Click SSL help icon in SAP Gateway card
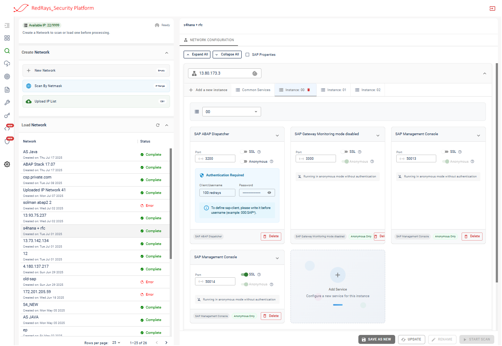The image size is (502, 346). tap(360, 152)
